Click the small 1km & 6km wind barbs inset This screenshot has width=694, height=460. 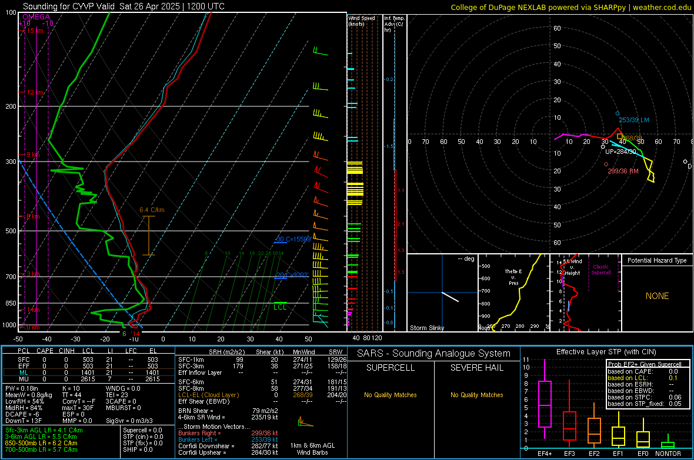coord(305,422)
